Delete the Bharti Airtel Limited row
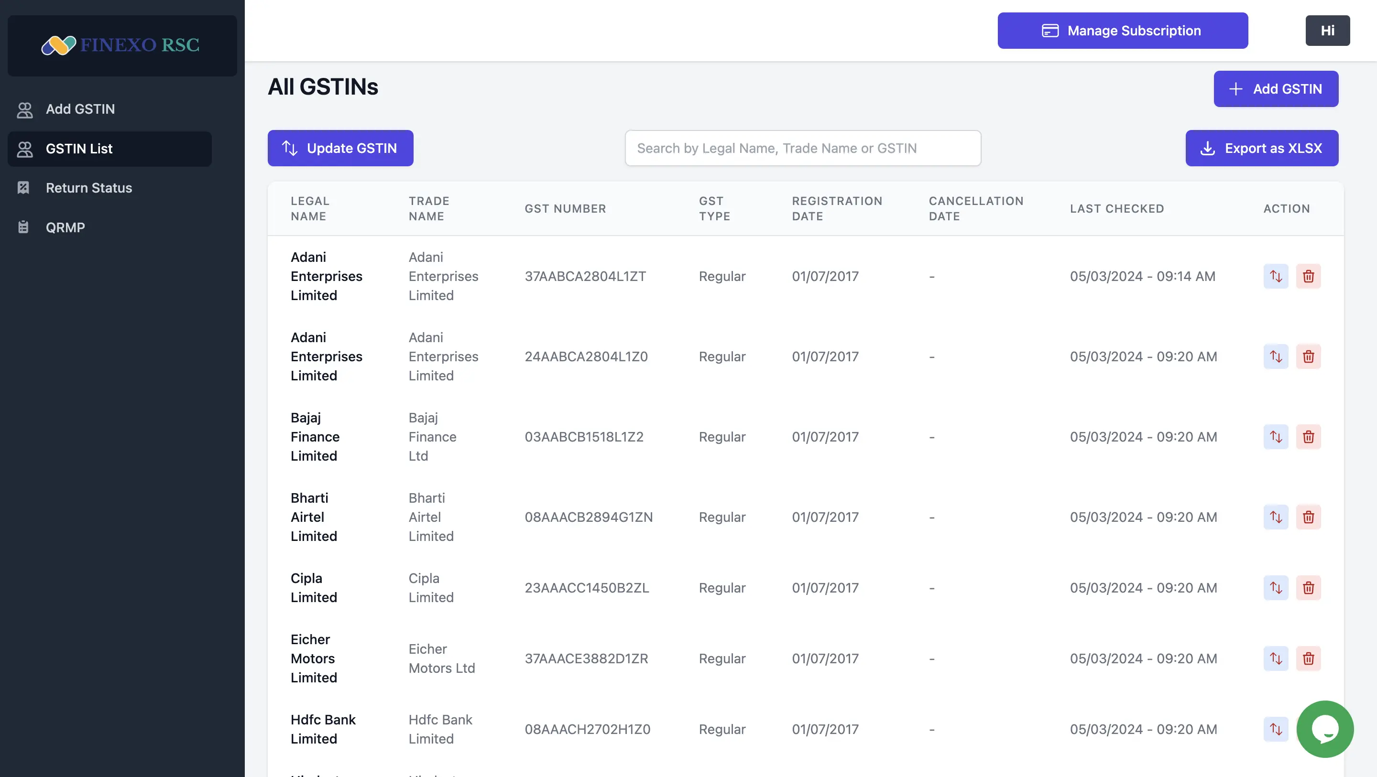Viewport: 1377px width, 777px height. pyautogui.click(x=1308, y=517)
